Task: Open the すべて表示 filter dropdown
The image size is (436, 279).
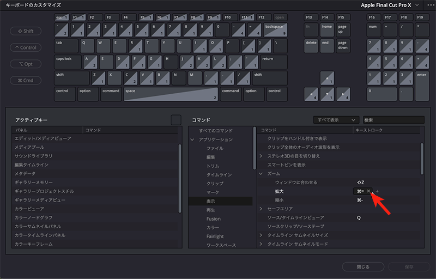Action: tap(336, 120)
